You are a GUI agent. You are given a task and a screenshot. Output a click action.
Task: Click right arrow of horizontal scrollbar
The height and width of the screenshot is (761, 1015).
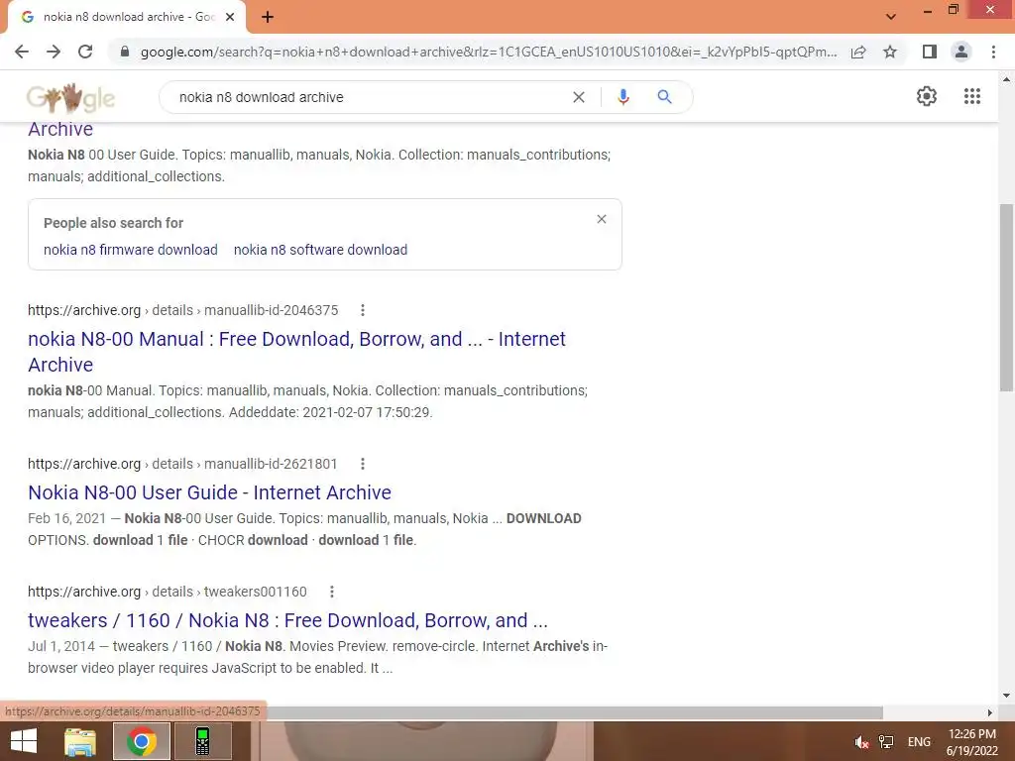pyautogui.click(x=990, y=712)
